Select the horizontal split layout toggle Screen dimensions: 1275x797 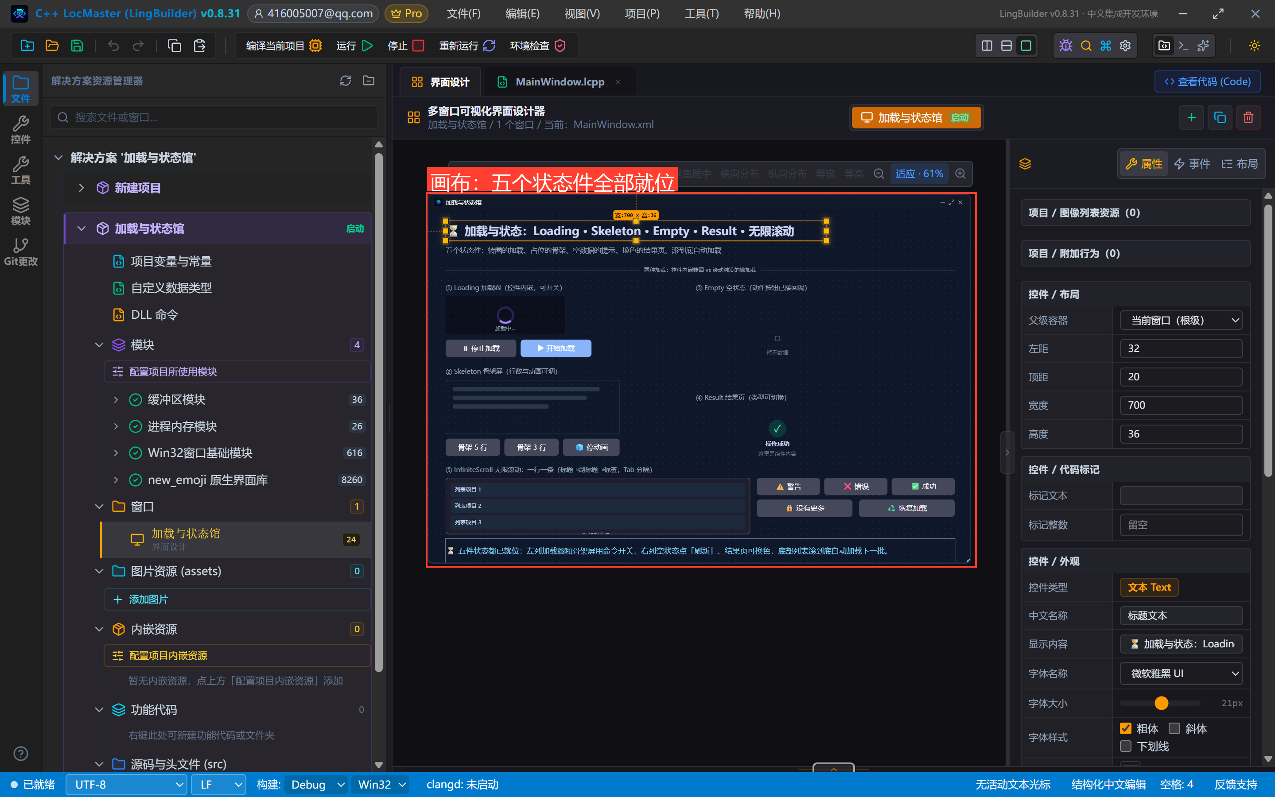point(1006,45)
